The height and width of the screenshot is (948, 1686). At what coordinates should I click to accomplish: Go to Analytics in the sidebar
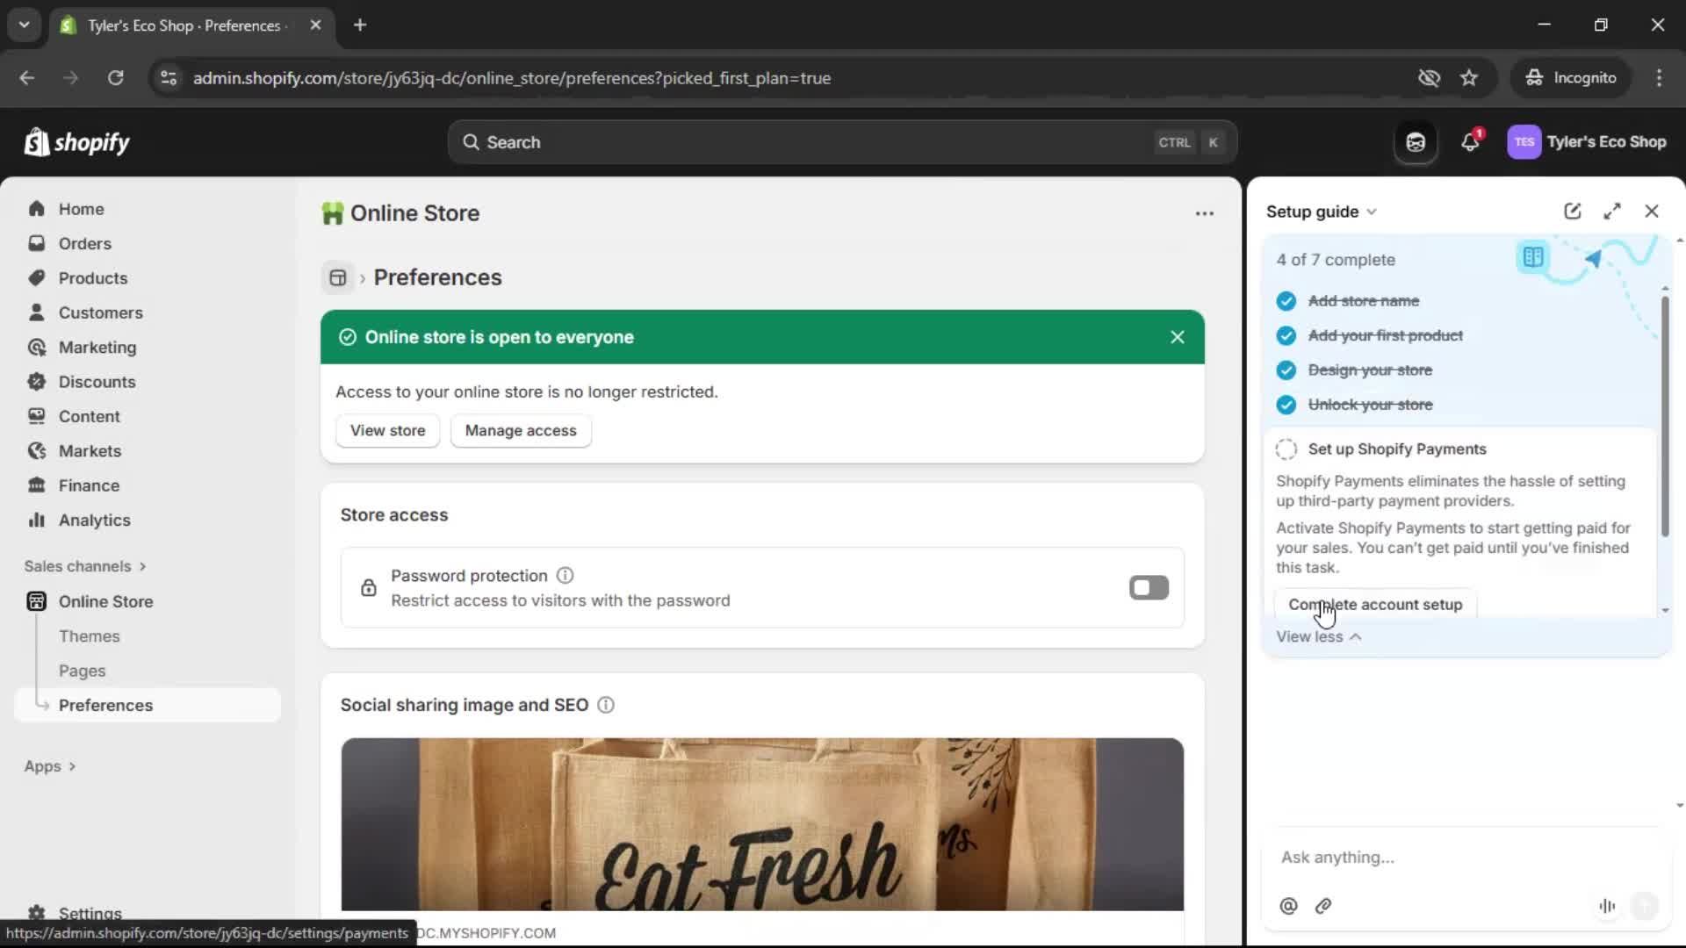tap(93, 520)
